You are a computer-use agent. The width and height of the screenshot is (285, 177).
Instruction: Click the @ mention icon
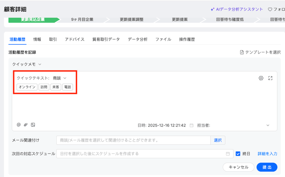(19, 125)
